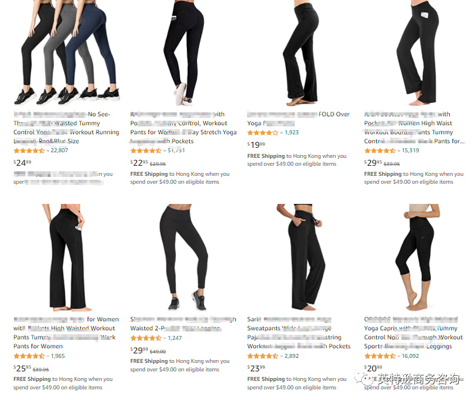
Task: Expand rating breakdown arrow next to 1,247
Action: (165, 338)
